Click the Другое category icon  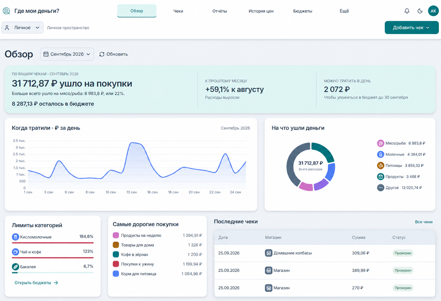point(380,188)
